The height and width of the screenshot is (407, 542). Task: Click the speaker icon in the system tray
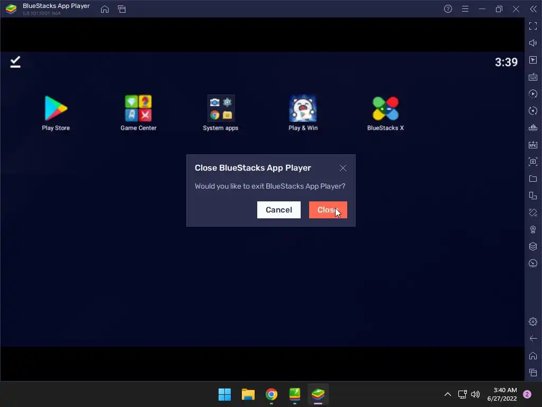[x=475, y=394]
